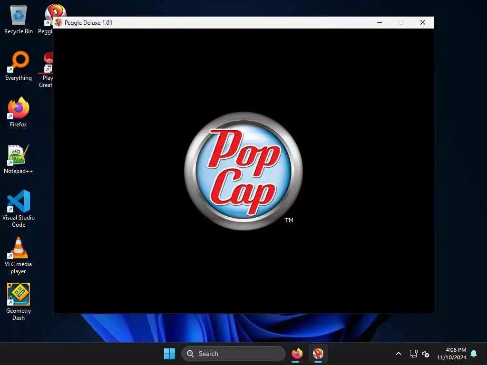Expand the hidden system tray icons
This screenshot has height=365, width=487.
[399, 354]
